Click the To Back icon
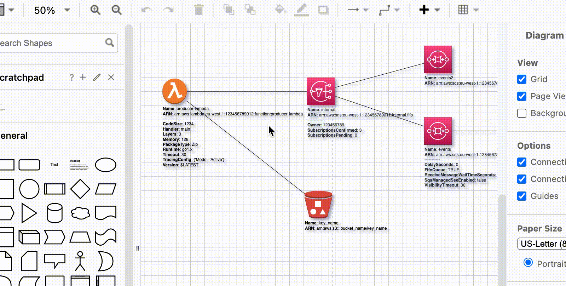 point(250,10)
